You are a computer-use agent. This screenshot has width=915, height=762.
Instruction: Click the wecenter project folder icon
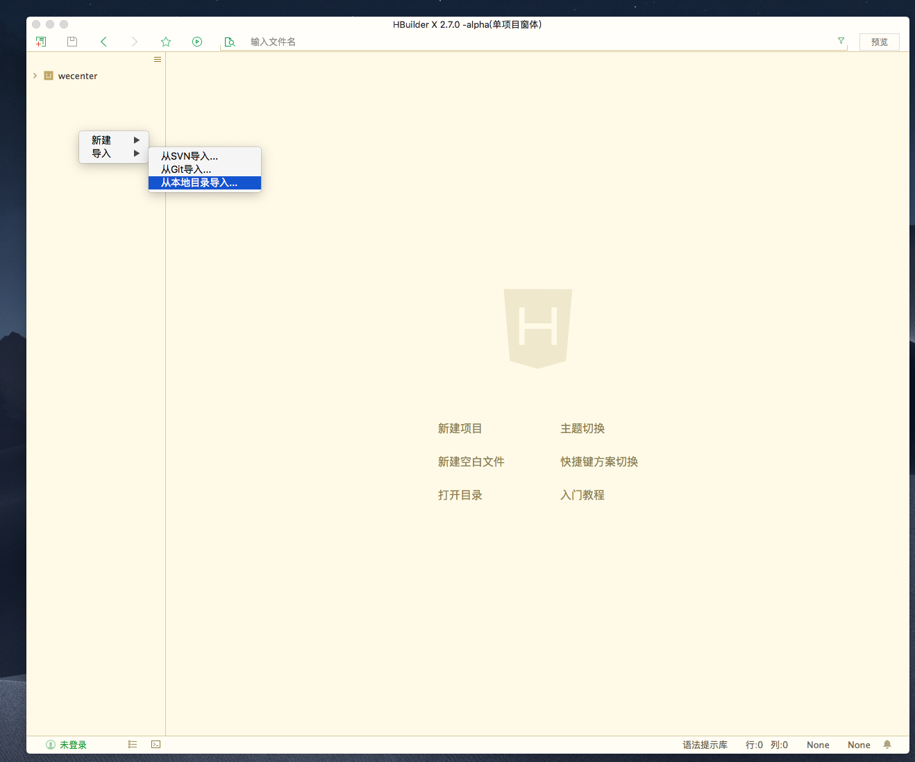pyautogui.click(x=49, y=76)
